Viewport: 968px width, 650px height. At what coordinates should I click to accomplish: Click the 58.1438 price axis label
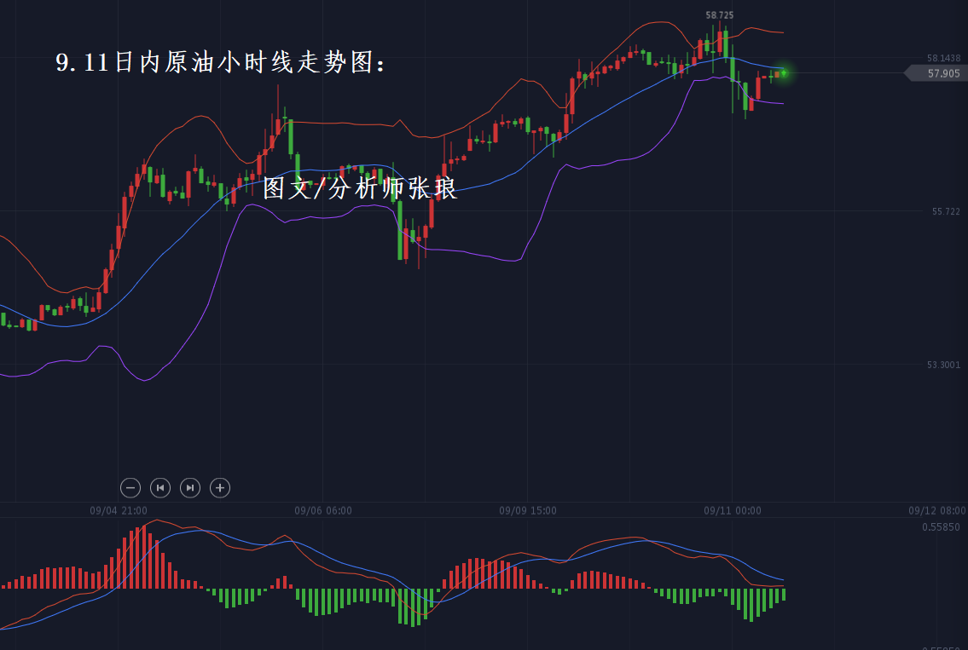943,58
